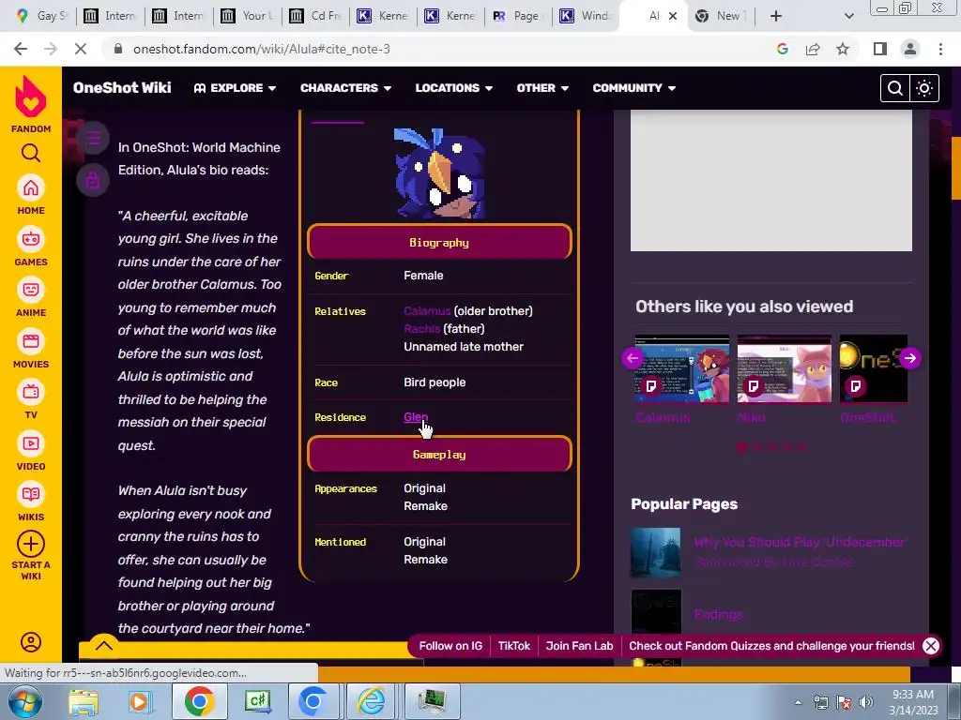
Task: Open Internet Explorer from taskbar
Action: (372, 702)
